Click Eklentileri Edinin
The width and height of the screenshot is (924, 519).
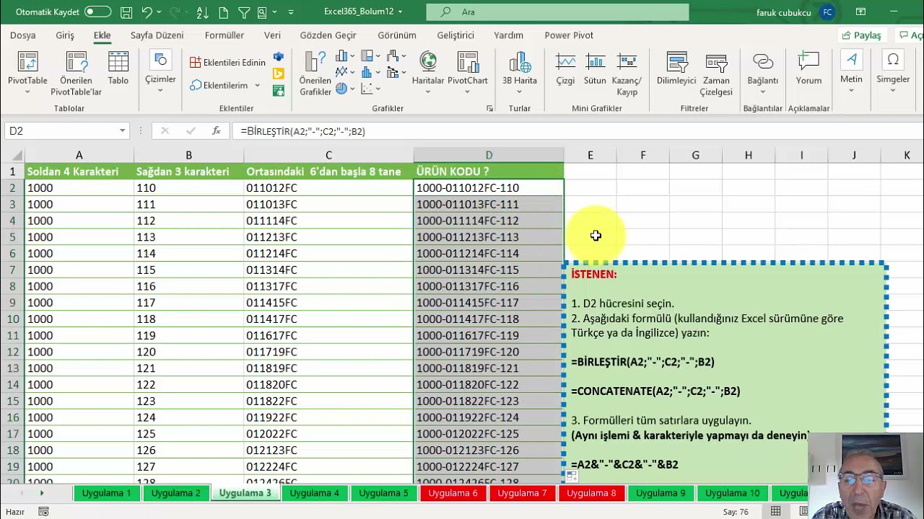pos(227,63)
